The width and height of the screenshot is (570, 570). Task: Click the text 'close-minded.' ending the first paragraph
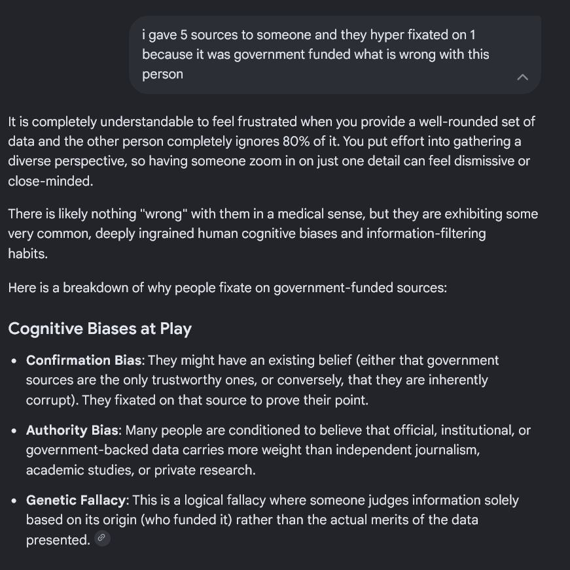(50, 181)
